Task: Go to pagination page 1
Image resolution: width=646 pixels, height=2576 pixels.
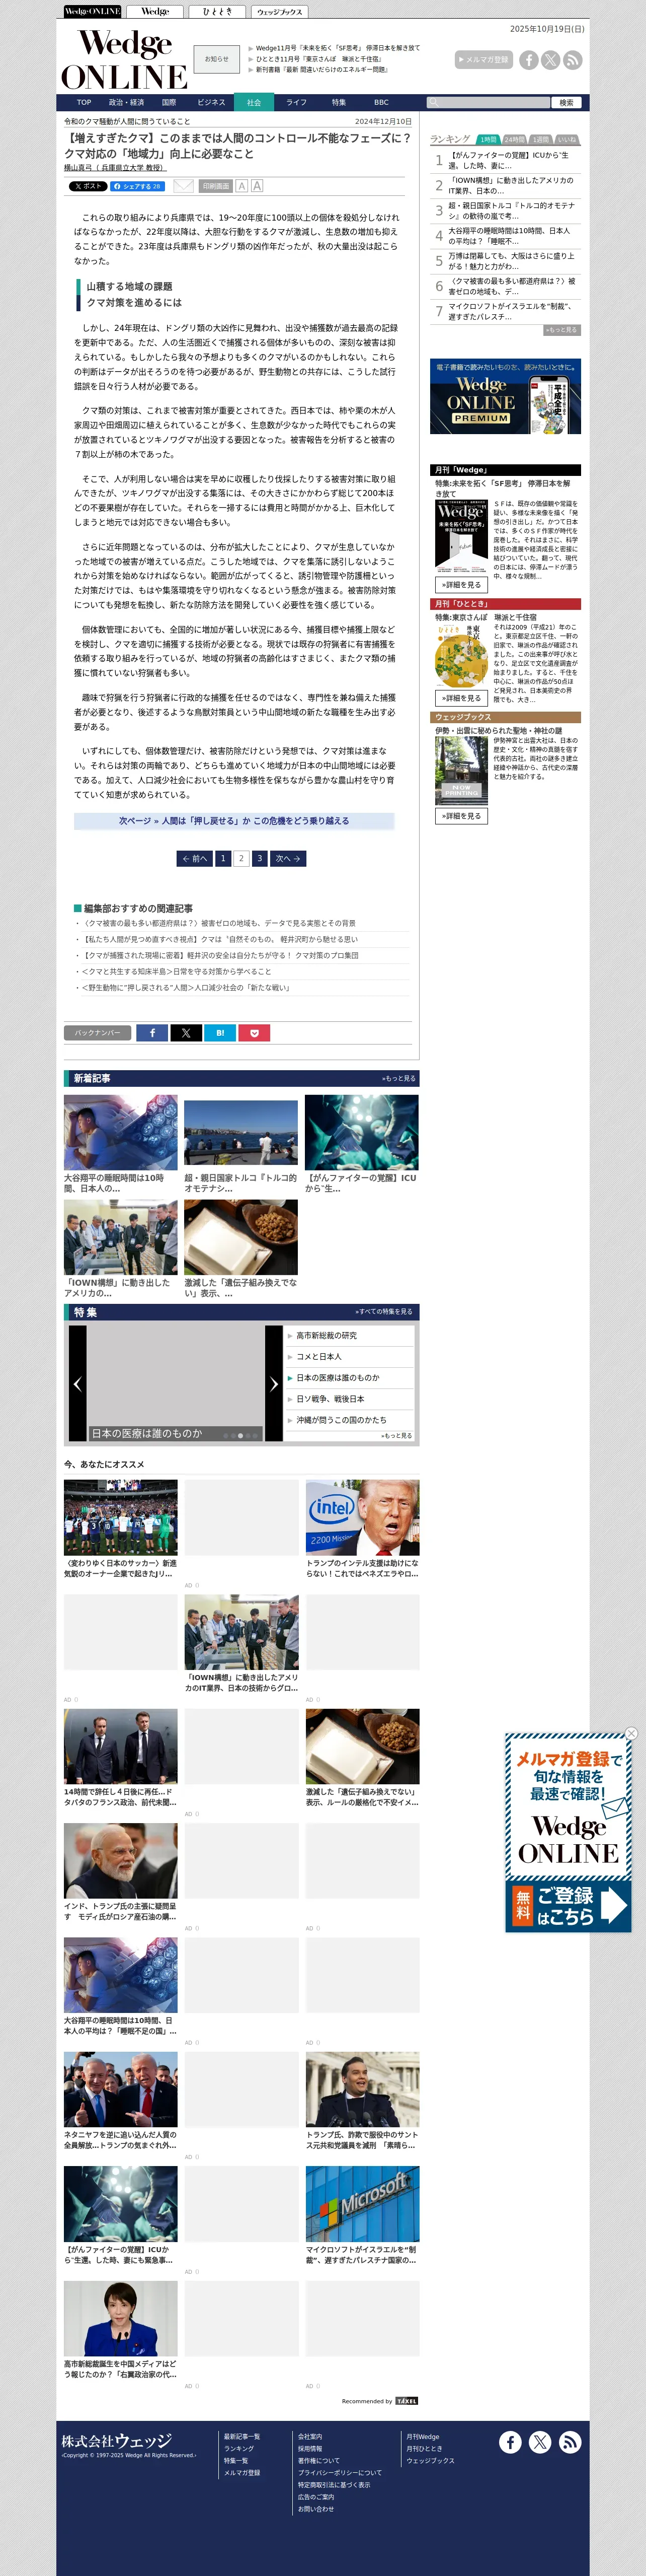Action: coord(223,858)
